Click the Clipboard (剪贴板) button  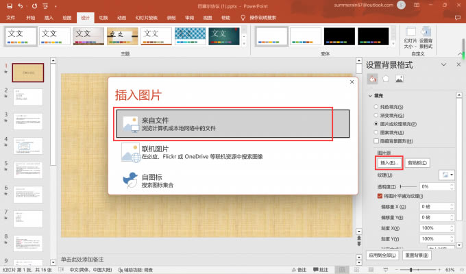point(417,163)
